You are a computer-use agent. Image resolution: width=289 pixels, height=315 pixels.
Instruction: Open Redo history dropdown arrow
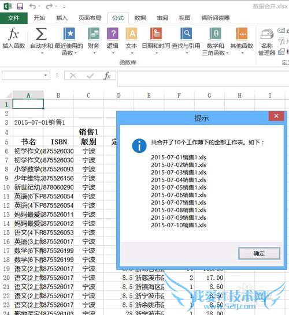(56, 6)
